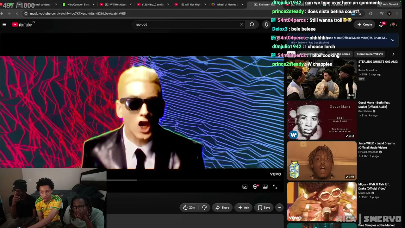Open the account avatar menu

coord(393,24)
